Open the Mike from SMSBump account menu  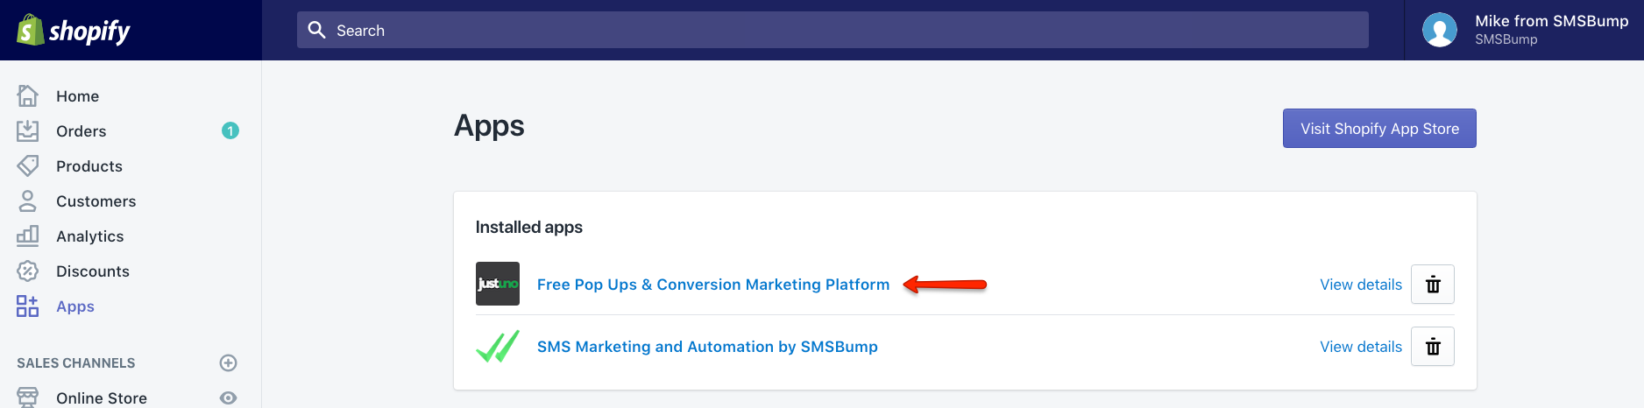1524,30
